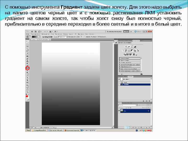Add a Black & White adjustment
188x141 pixels.
pyautogui.click(x=132, y=50)
